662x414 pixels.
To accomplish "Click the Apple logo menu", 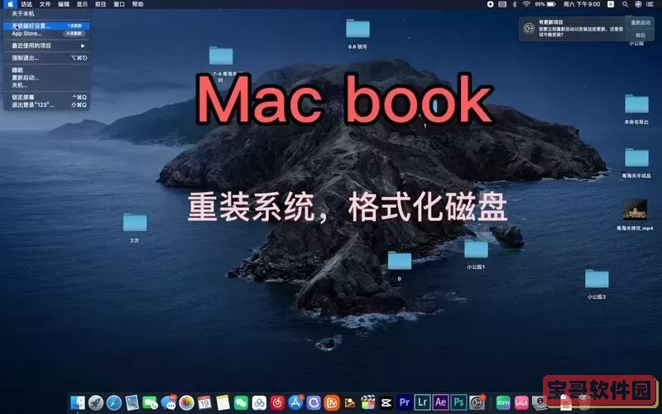I will [10, 4].
